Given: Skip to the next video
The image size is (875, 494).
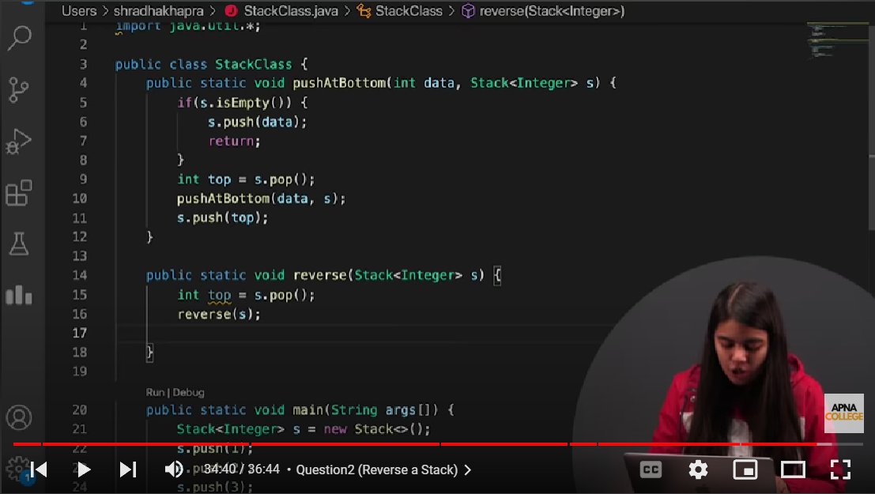Looking at the screenshot, I should point(128,469).
